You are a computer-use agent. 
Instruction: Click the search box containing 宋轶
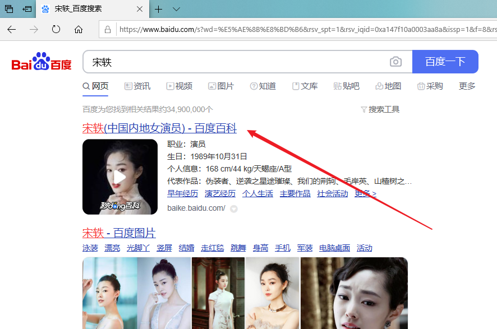(x=236, y=62)
